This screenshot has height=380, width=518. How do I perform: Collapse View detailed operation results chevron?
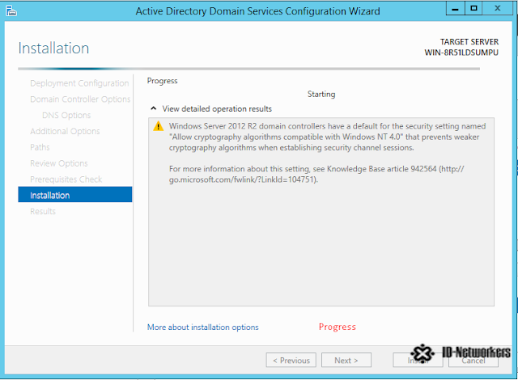[x=153, y=108]
